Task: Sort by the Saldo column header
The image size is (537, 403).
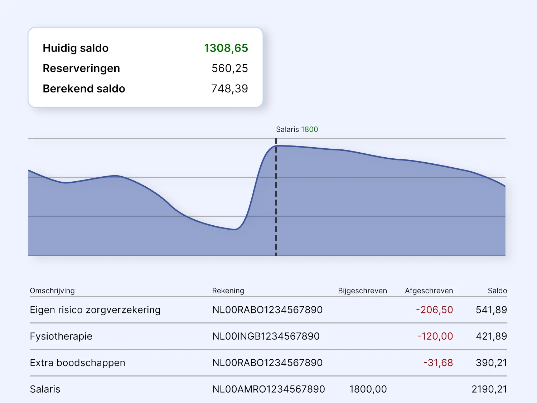Action: tap(497, 291)
